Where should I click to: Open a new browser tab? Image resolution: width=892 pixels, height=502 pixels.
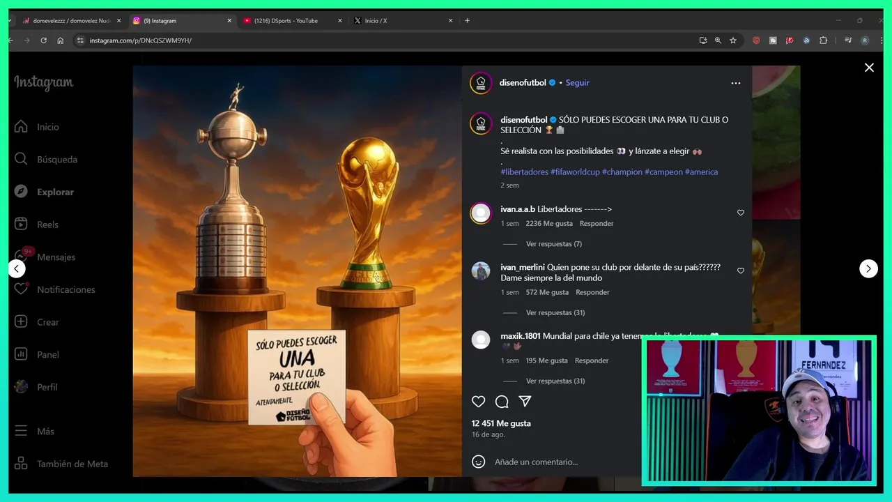click(467, 21)
